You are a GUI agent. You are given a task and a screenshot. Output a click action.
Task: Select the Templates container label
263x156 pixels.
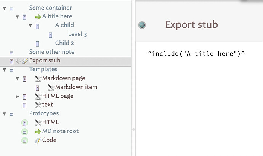(43, 69)
